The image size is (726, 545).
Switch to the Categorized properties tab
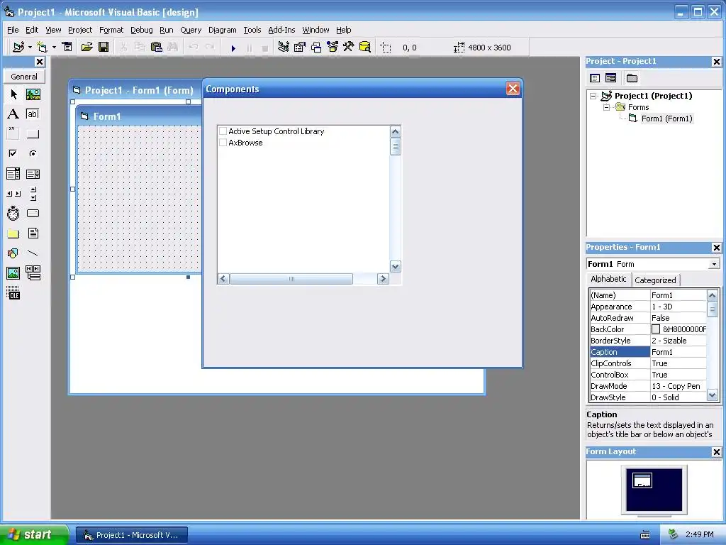[x=655, y=280]
